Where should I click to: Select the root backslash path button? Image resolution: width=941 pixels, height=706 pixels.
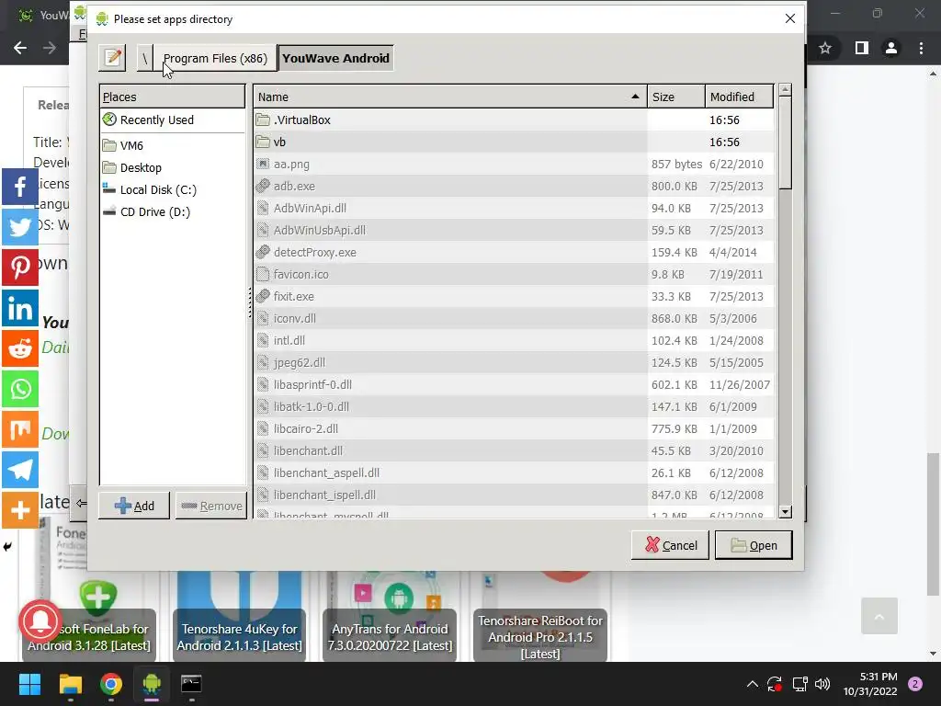144,58
